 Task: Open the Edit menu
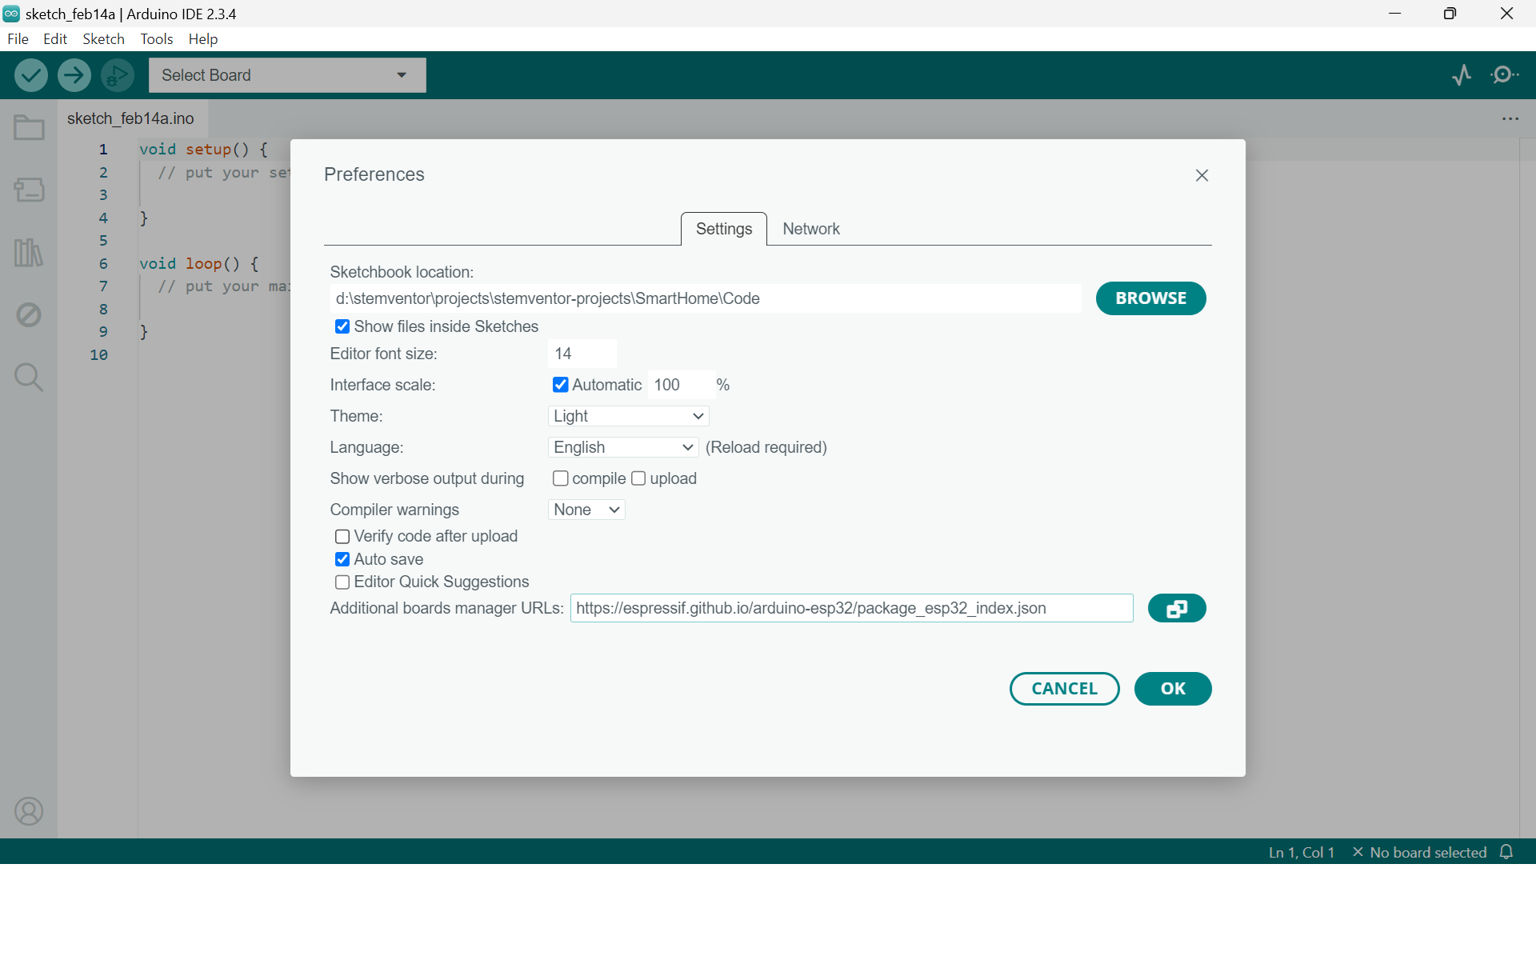[55, 39]
